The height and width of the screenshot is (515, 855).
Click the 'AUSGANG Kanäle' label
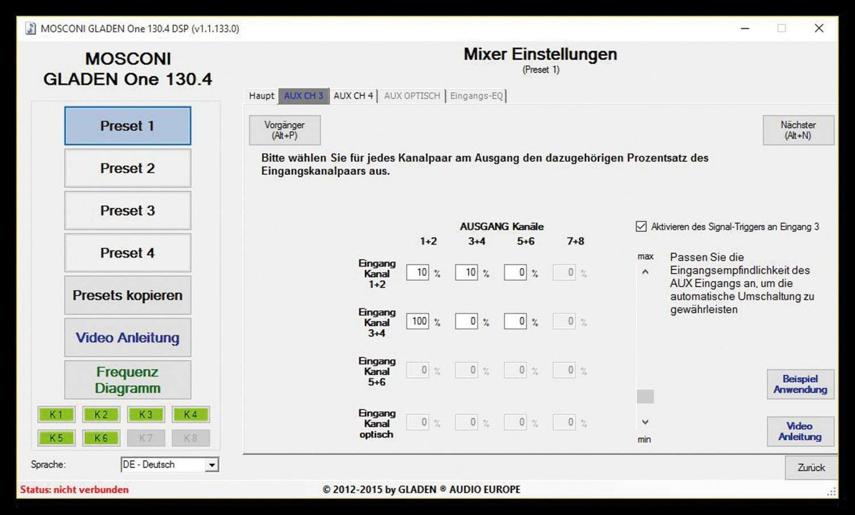(502, 226)
